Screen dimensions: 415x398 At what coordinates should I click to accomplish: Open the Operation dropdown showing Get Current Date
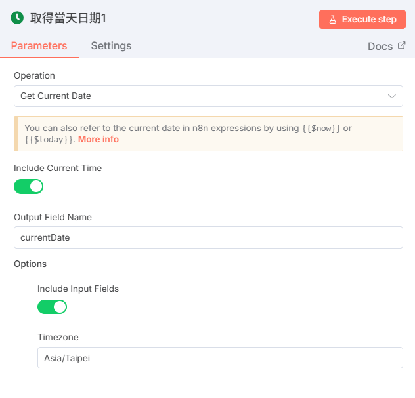tap(197, 96)
